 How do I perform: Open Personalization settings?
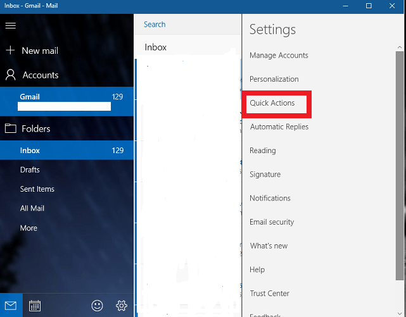274,79
